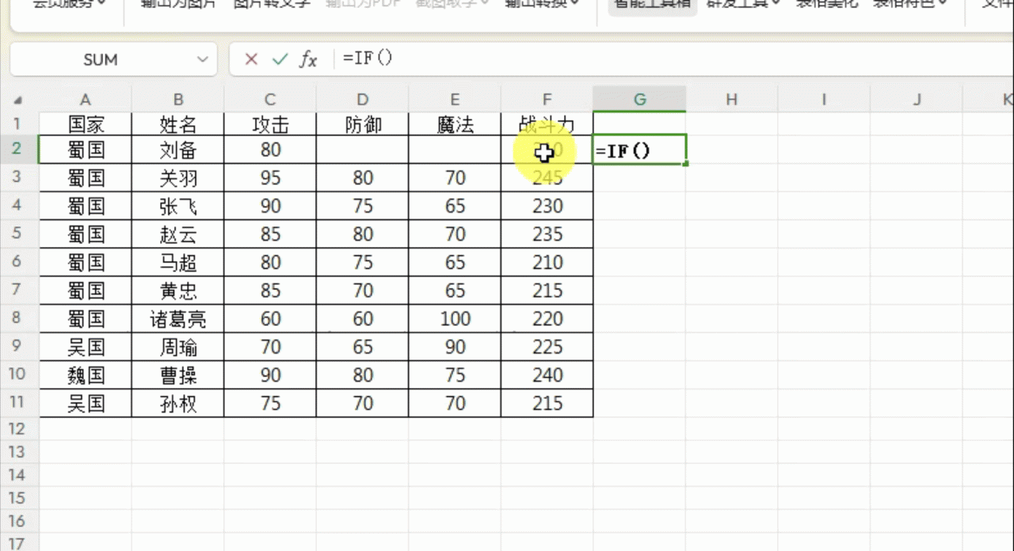Viewport: 1014px width, 551px height.
Task: Click the 关羽 name cell
Action: click(x=178, y=178)
